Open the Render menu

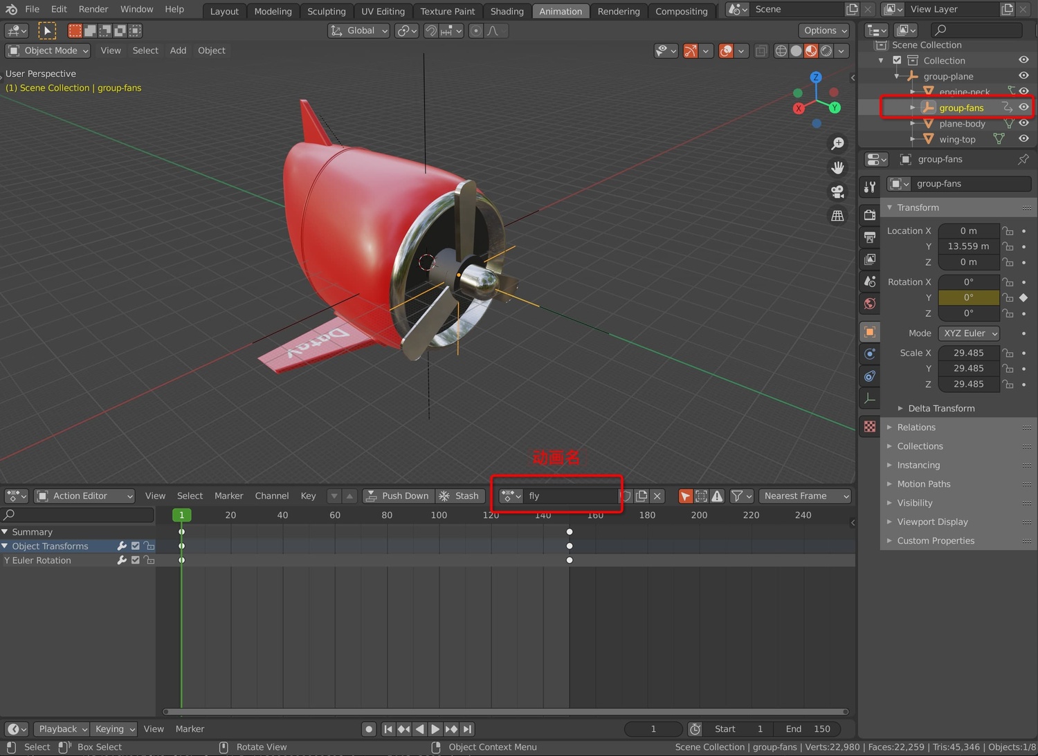[x=93, y=9]
